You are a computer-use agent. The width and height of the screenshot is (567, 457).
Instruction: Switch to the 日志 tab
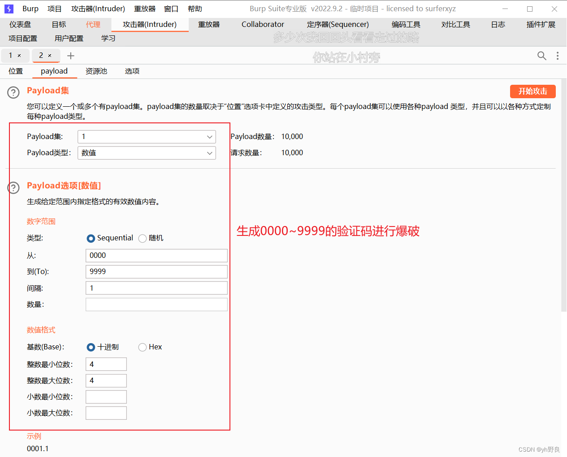[498, 25]
